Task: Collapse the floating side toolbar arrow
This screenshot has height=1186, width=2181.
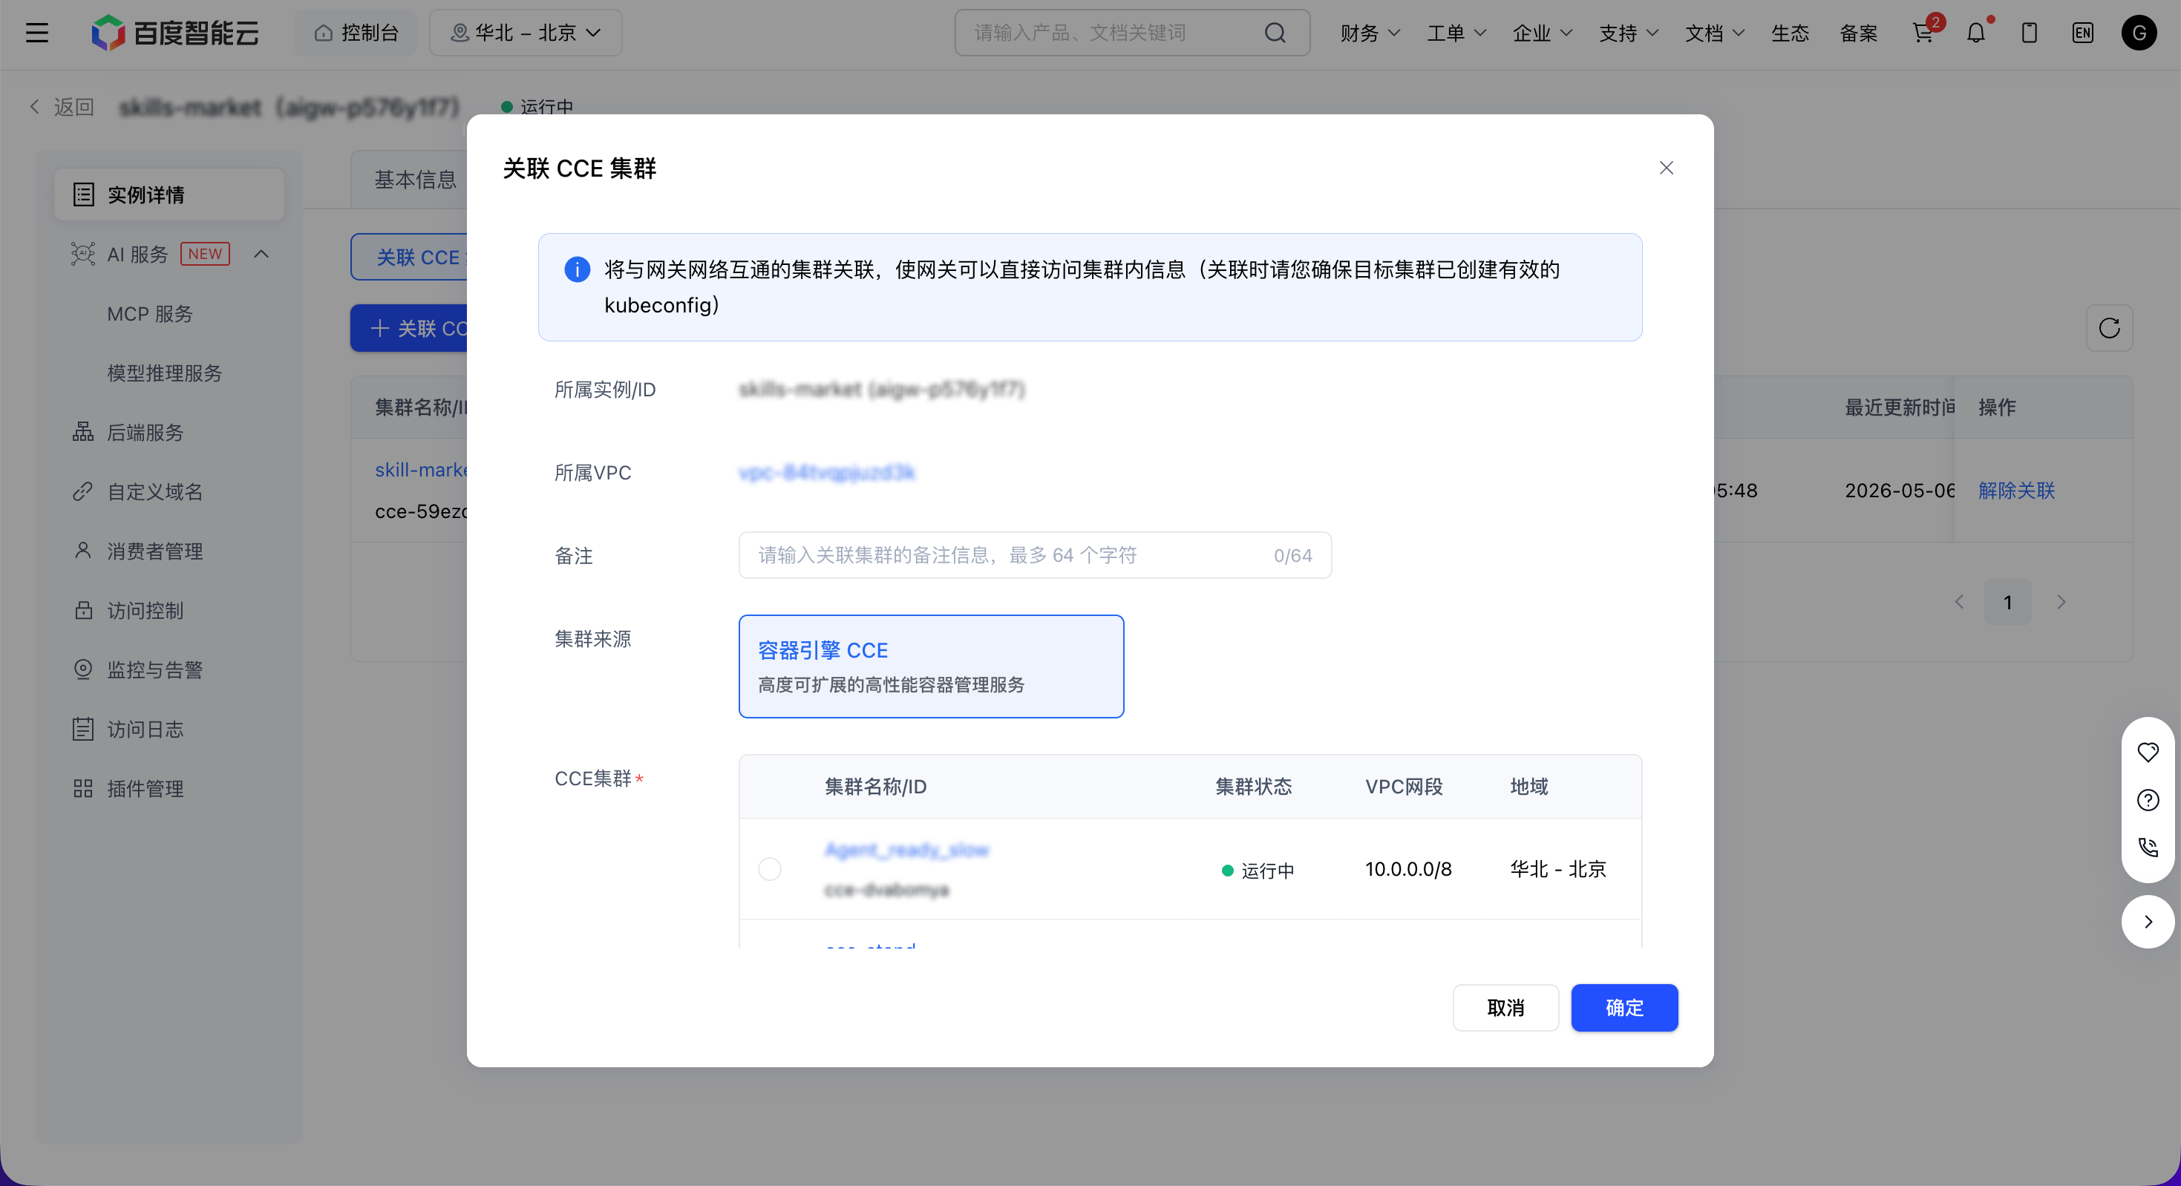Action: click(2148, 922)
